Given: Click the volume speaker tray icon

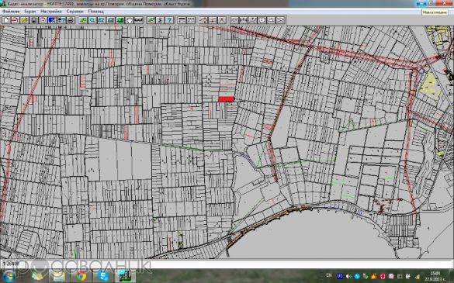Looking at the screenshot, I should click(x=349, y=276).
